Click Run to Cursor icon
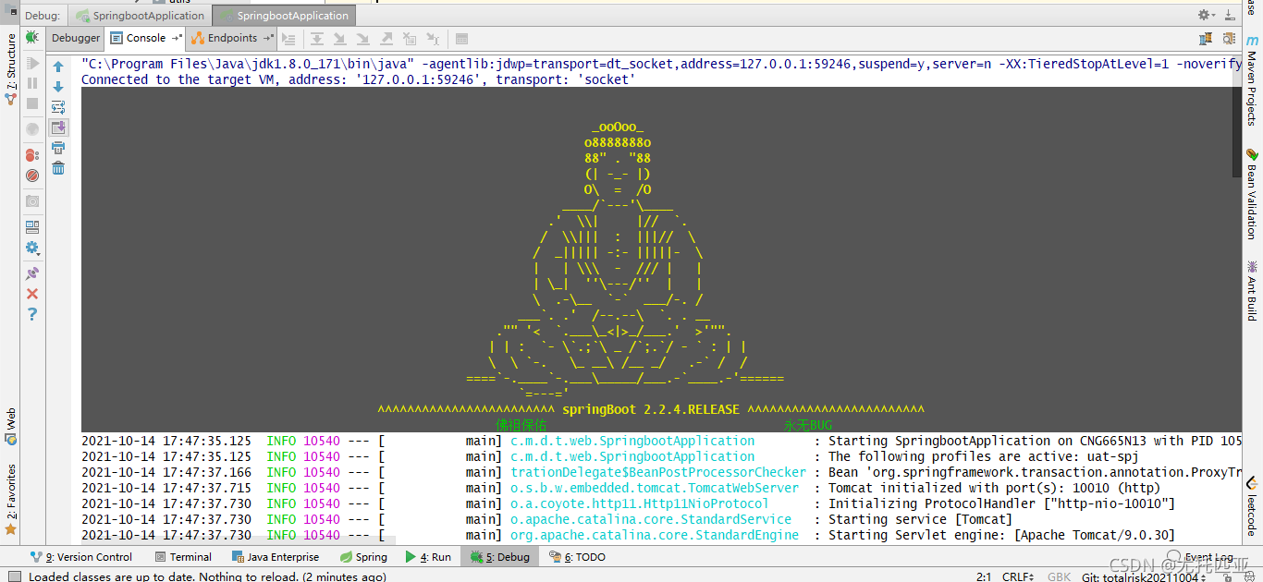Screen dimensions: 1263x582 (x=432, y=39)
